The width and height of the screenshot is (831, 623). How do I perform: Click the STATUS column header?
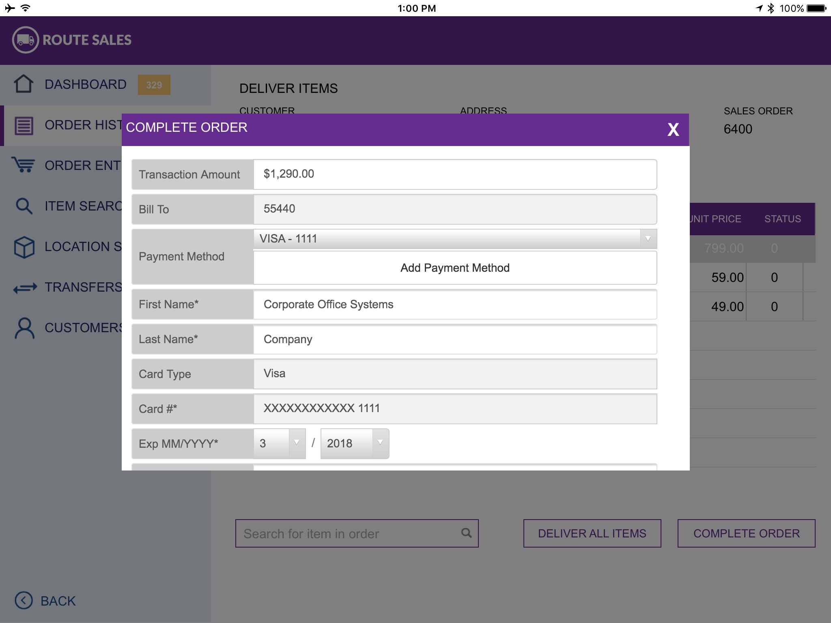782,219
